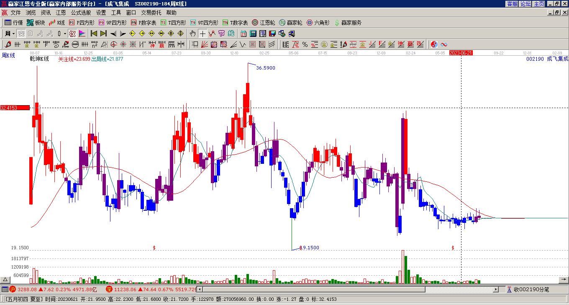
Task: Click the chart horizontal scrollbar track
Action: (x=349, y=289)
